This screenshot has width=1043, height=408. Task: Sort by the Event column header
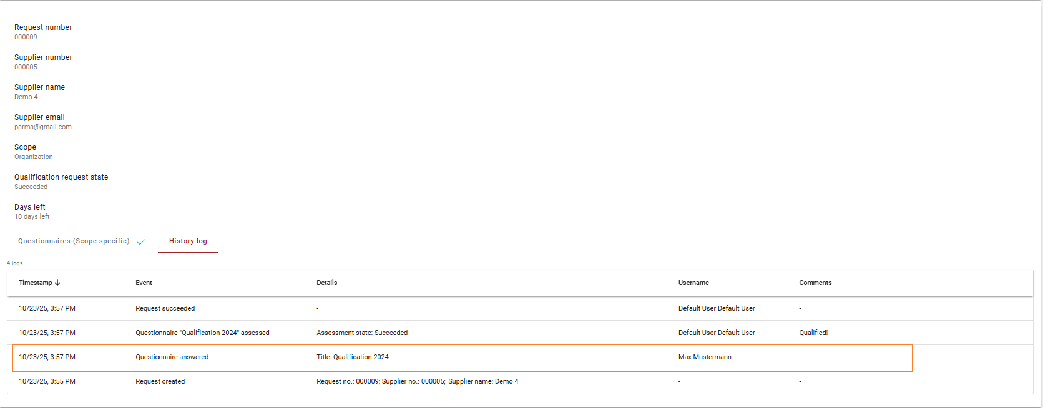click(x=144, y=283)
